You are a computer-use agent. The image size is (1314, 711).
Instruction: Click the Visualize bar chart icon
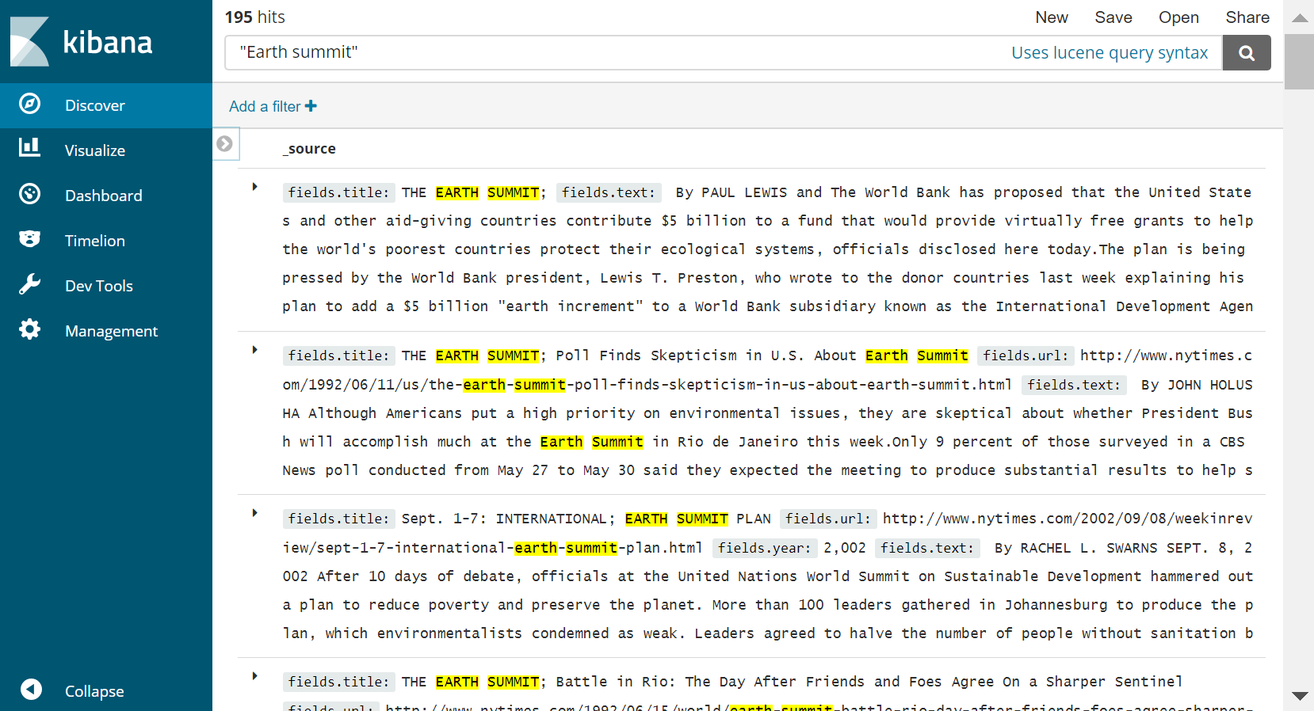tap(30, 147)
